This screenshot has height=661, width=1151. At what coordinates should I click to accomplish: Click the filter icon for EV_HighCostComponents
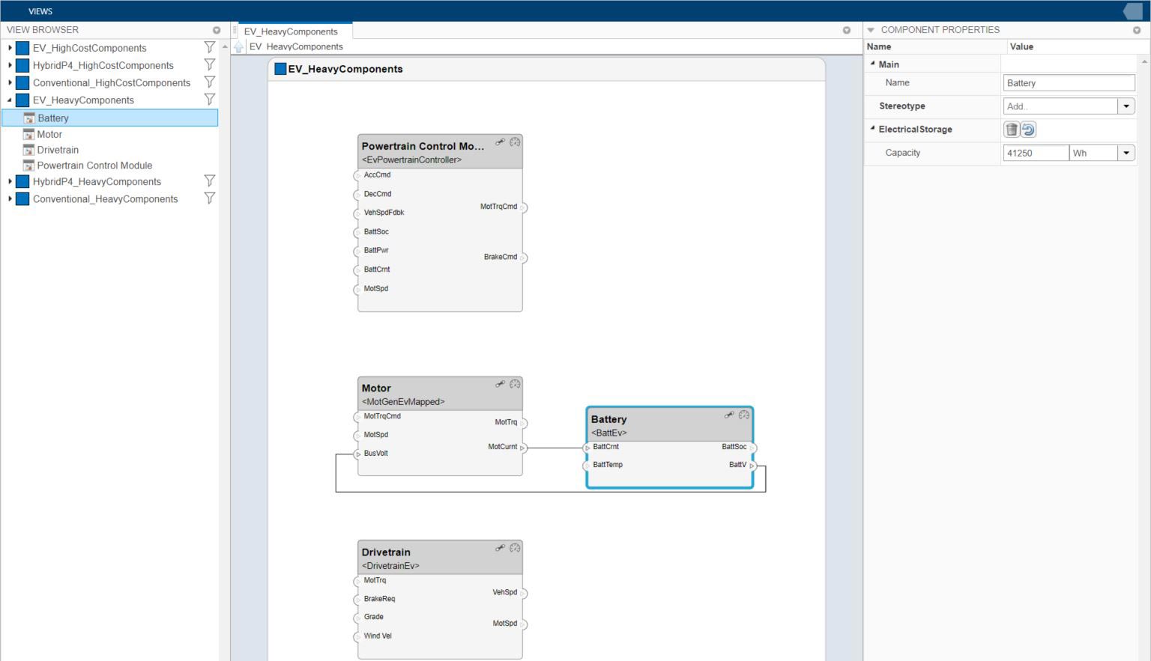point(209,46)
